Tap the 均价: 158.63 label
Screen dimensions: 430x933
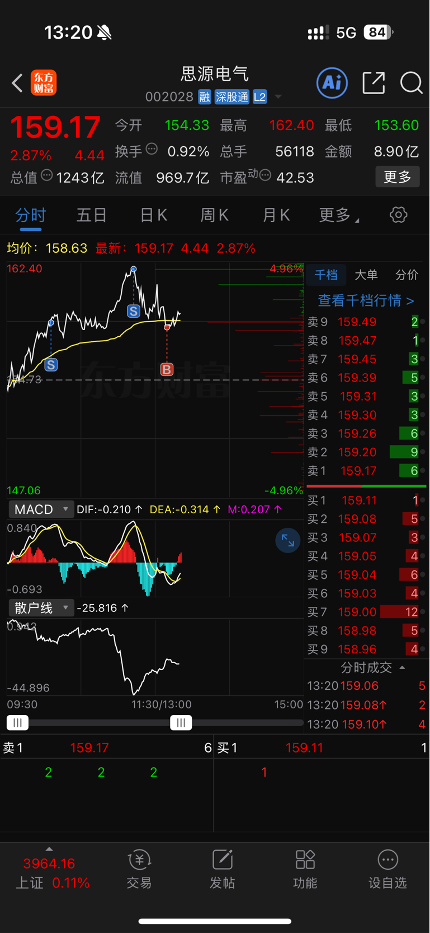[x=47, y=248]
